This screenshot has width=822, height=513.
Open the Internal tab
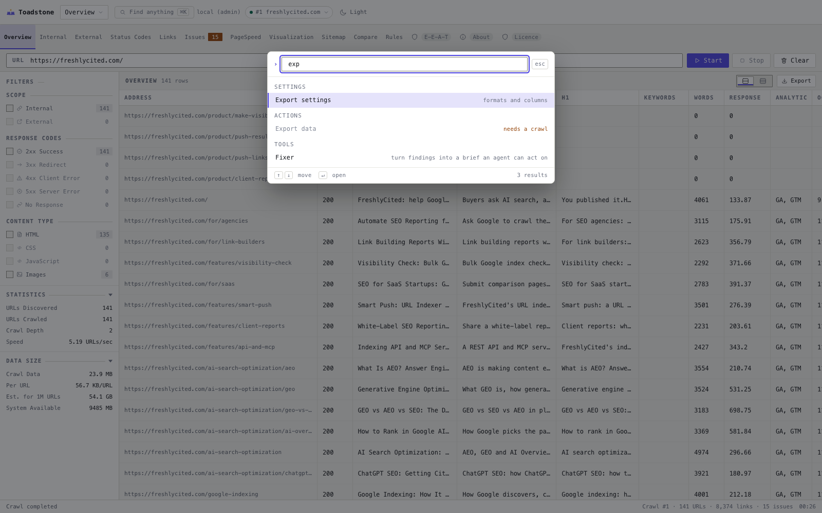click(53, 37)
